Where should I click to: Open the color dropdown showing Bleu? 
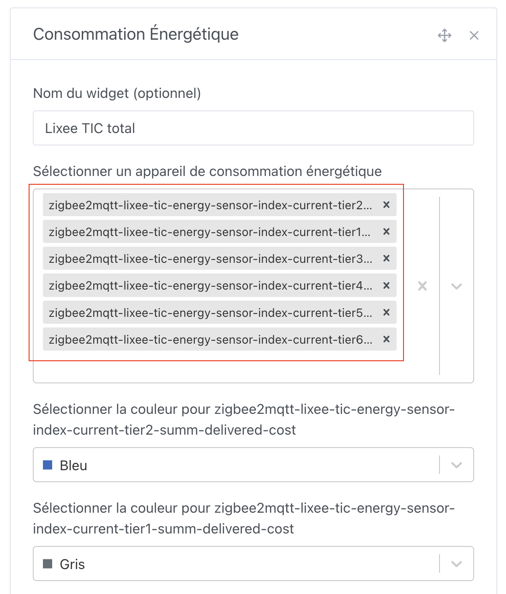[456, 465]
